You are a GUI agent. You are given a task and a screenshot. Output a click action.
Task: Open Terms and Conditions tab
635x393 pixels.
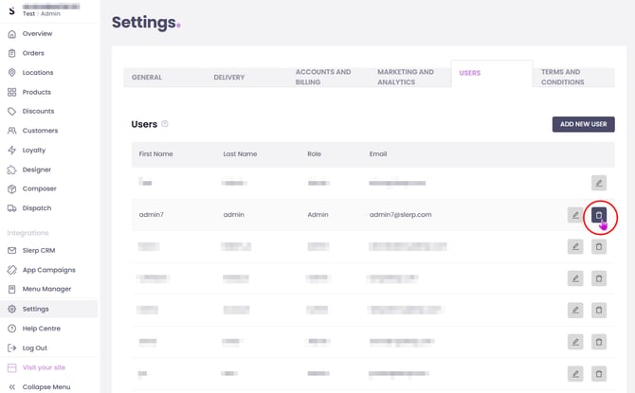point(563,77)
